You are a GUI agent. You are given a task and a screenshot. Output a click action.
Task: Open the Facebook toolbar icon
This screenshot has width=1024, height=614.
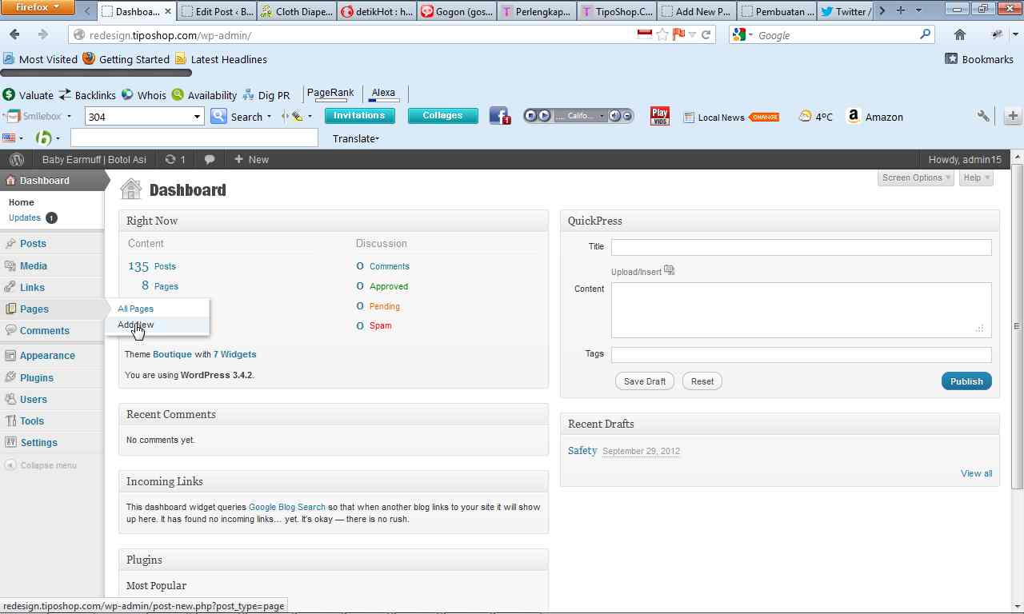[499, 116]
